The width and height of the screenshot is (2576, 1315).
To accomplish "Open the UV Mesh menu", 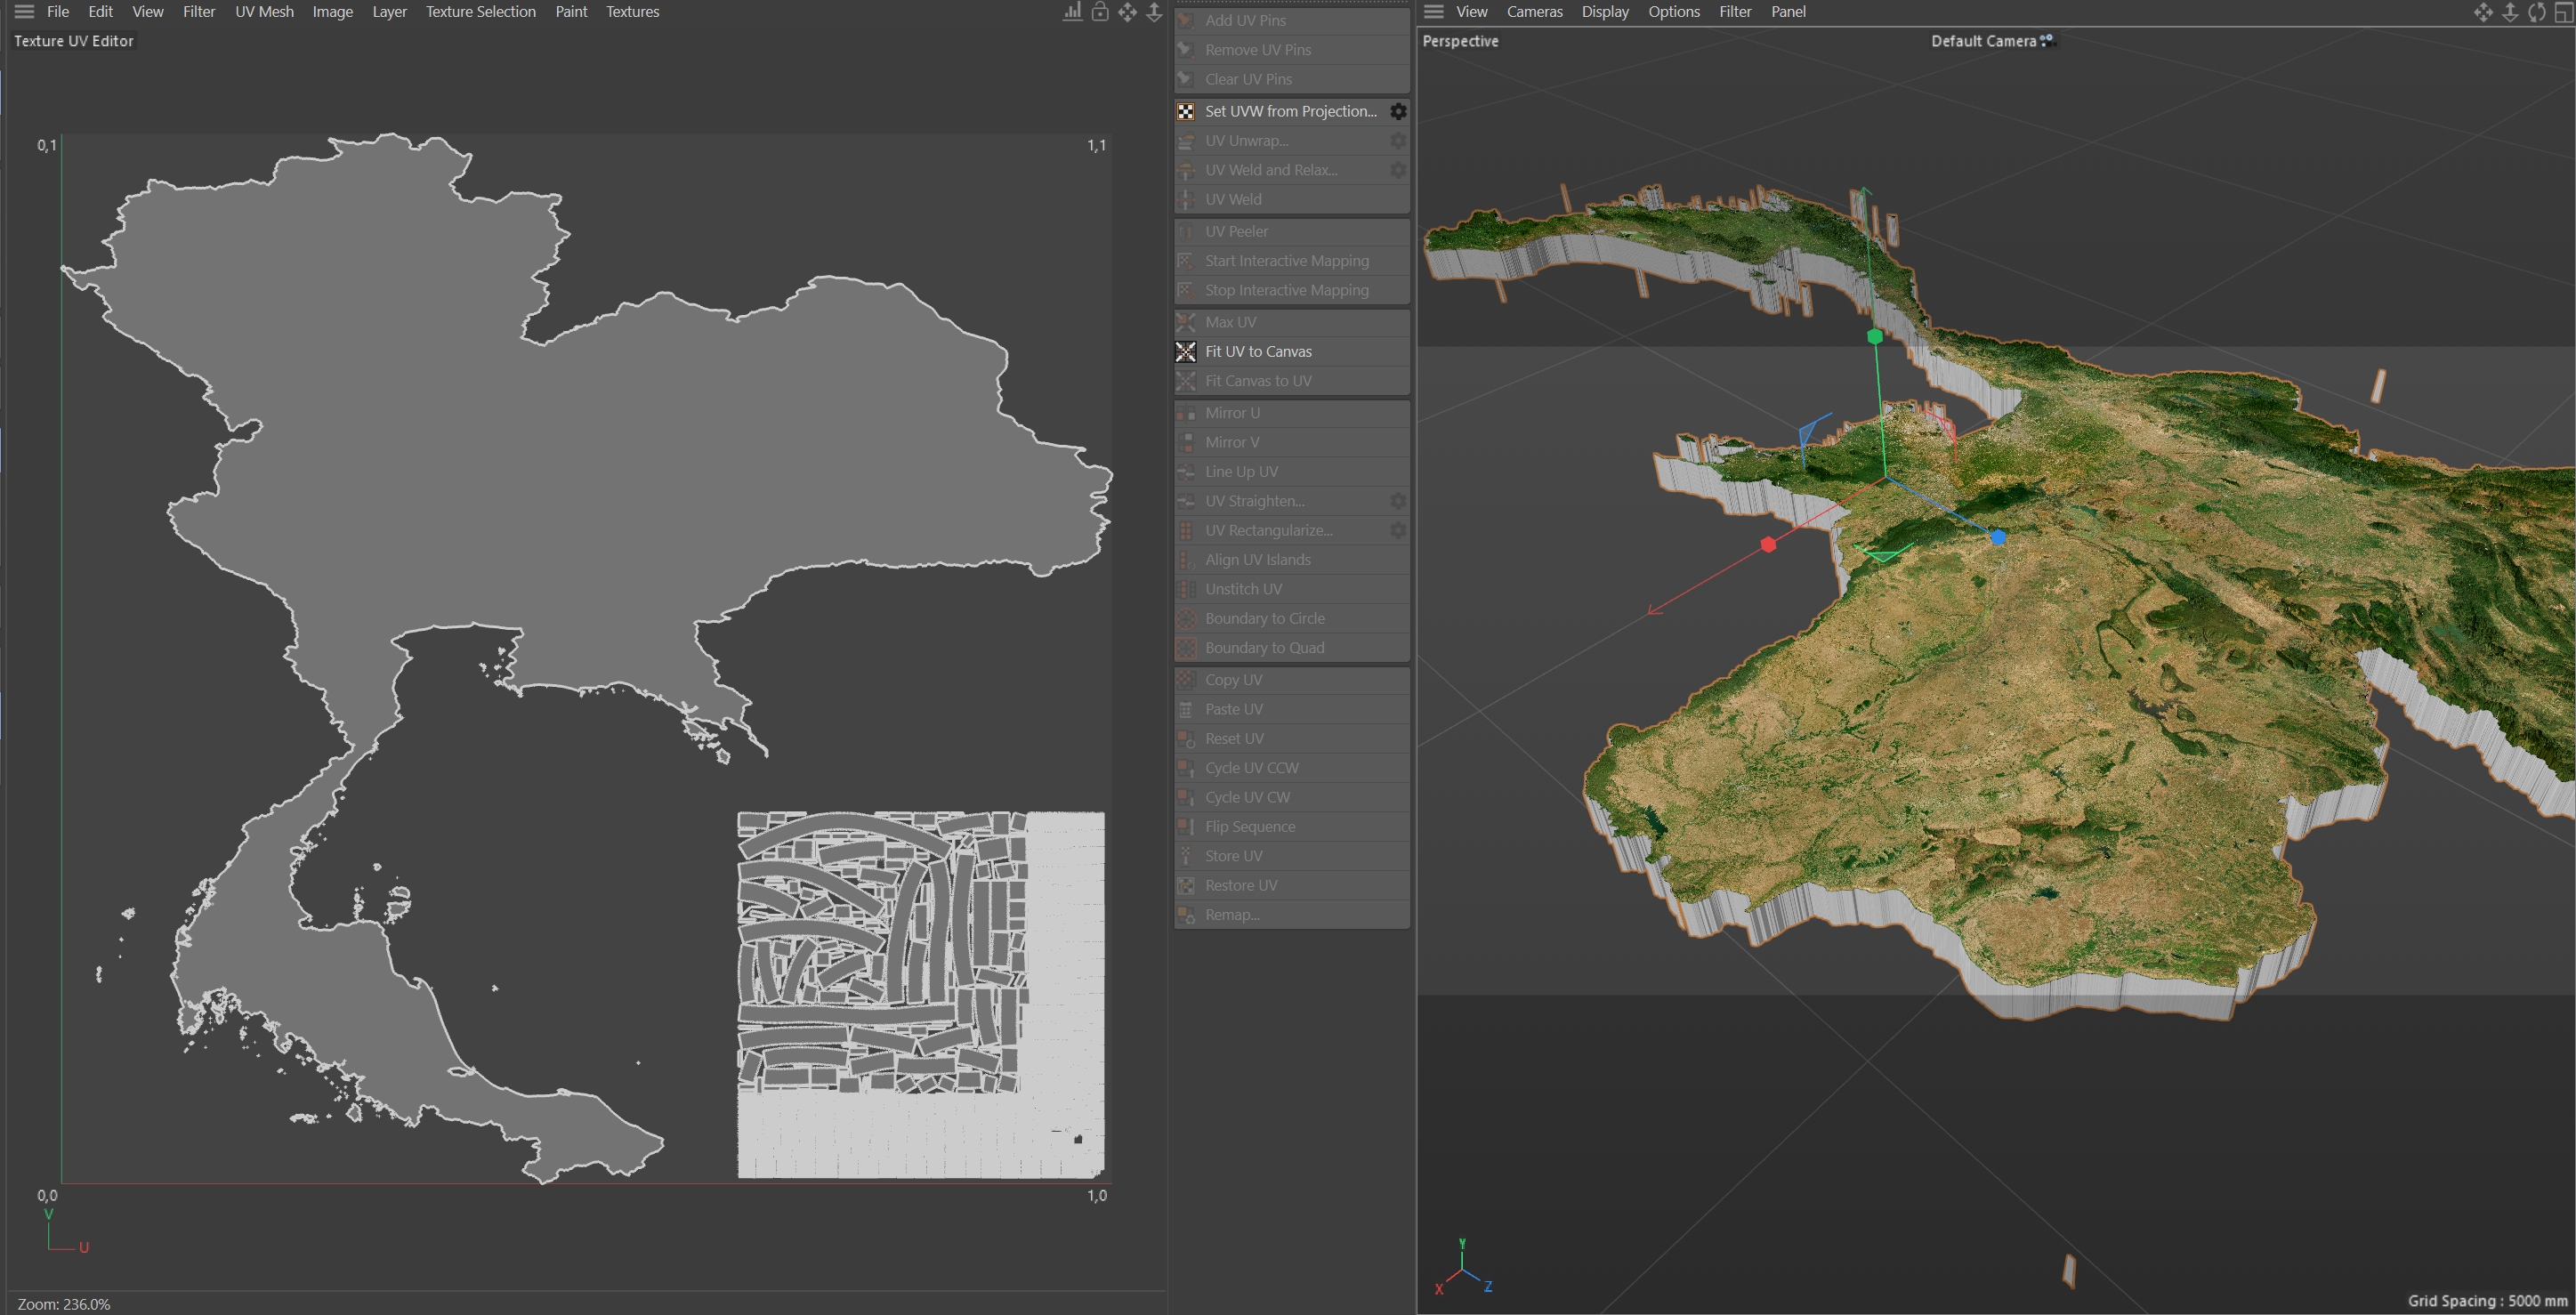I will (264, 12).
